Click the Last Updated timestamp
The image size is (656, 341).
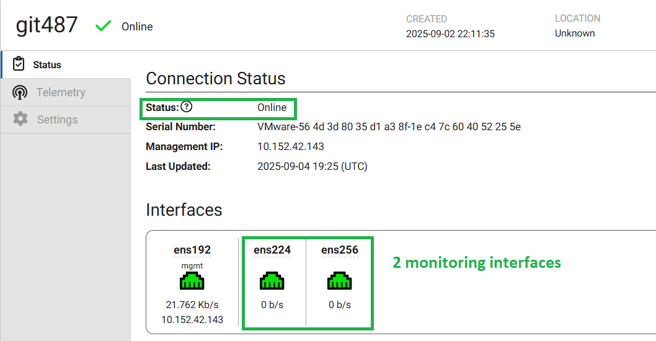click(312, 166)
